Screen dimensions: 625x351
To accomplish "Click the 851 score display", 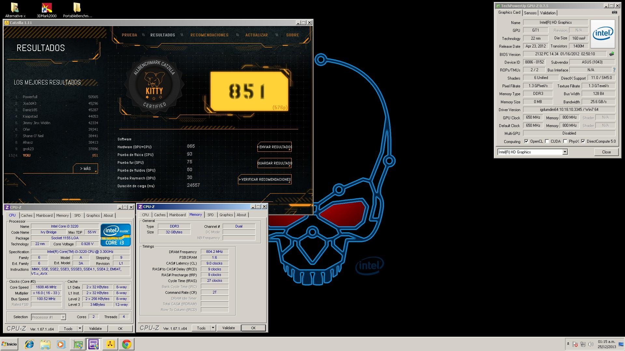I will point(249,91).
